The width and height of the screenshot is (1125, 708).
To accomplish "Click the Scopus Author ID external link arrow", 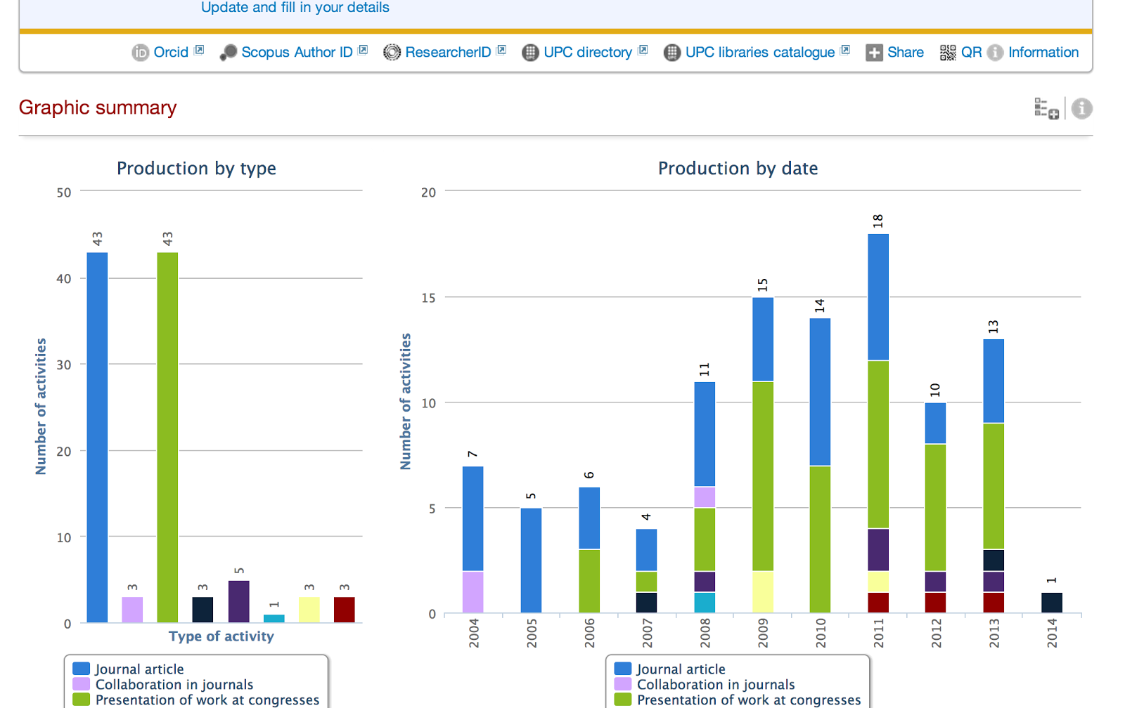I will pyautogui.click(x=363, y=50).
